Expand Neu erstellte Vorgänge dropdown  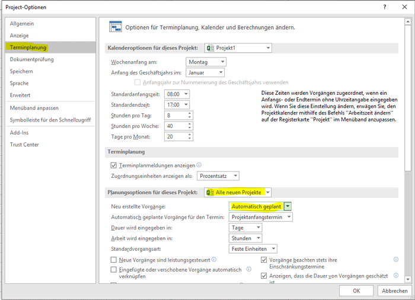pyautogui.click(x=288, y=206)
